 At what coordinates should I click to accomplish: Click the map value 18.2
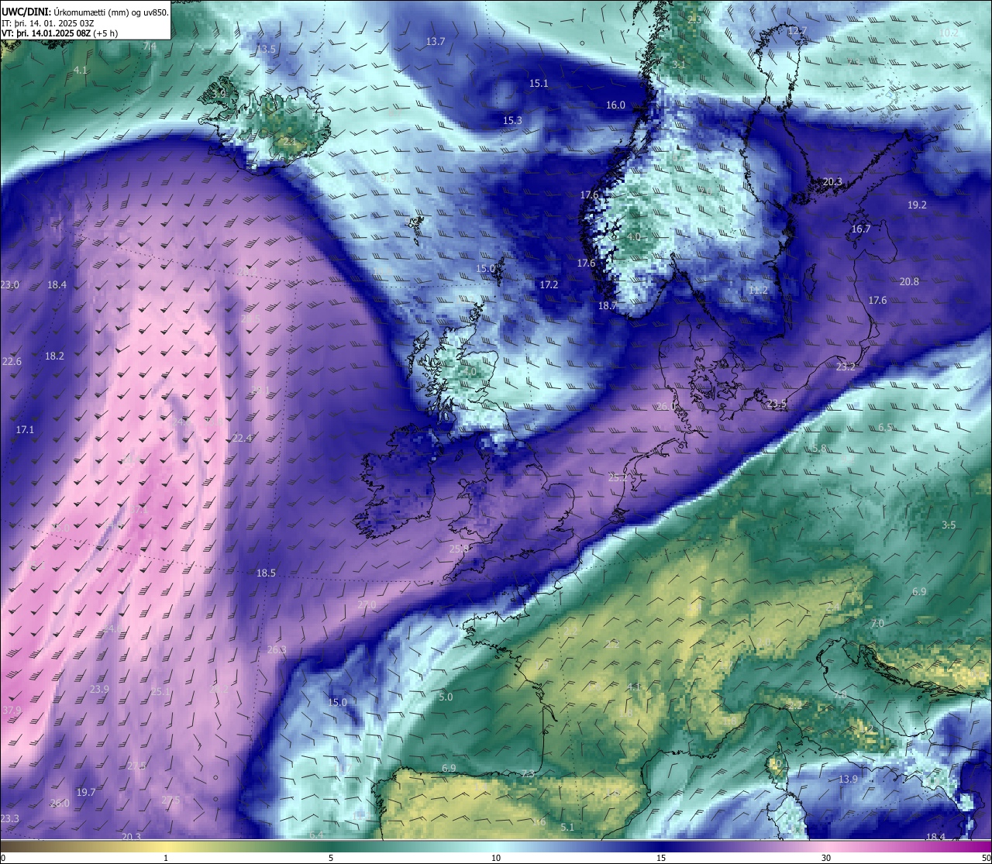pos(54,356)
